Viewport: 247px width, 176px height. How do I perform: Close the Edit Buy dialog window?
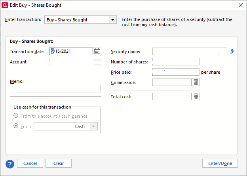(x=240, y=5)
